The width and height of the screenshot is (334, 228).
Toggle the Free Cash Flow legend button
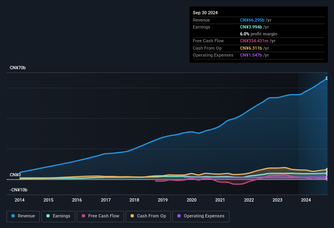(x=100, y=216)
